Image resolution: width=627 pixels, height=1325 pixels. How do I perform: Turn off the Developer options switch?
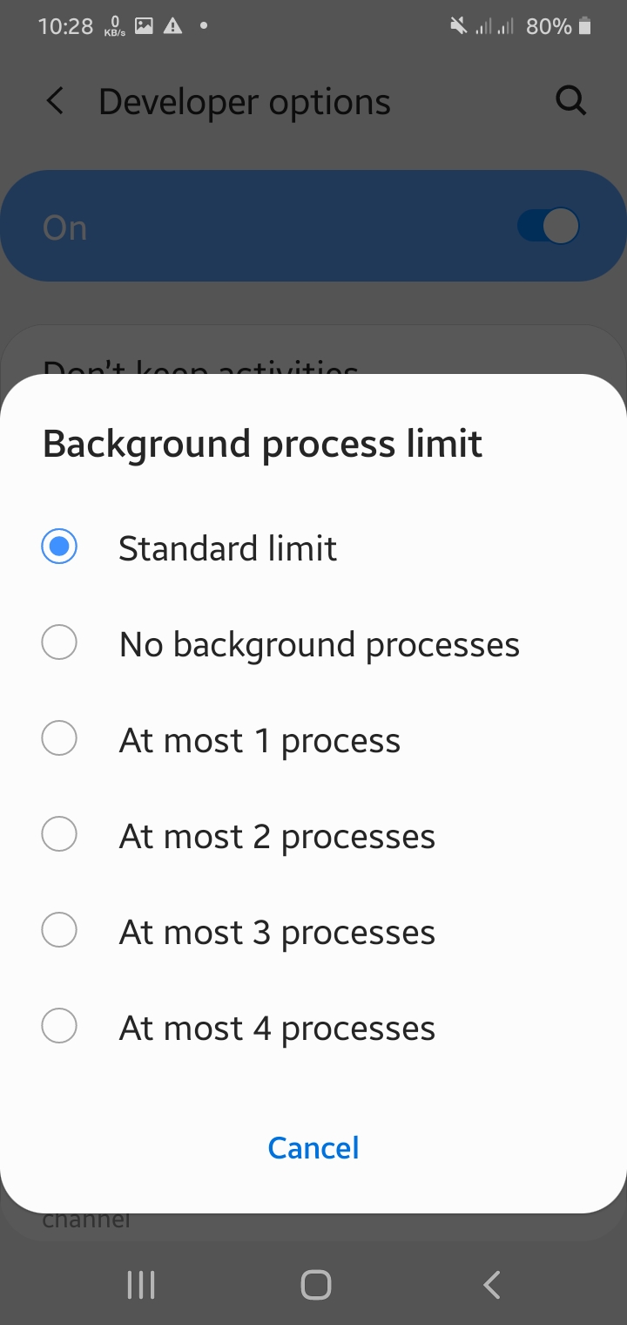tap(548, 227)
